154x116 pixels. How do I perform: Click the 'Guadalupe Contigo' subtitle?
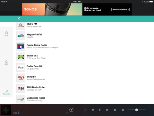(x=35, y=100)
